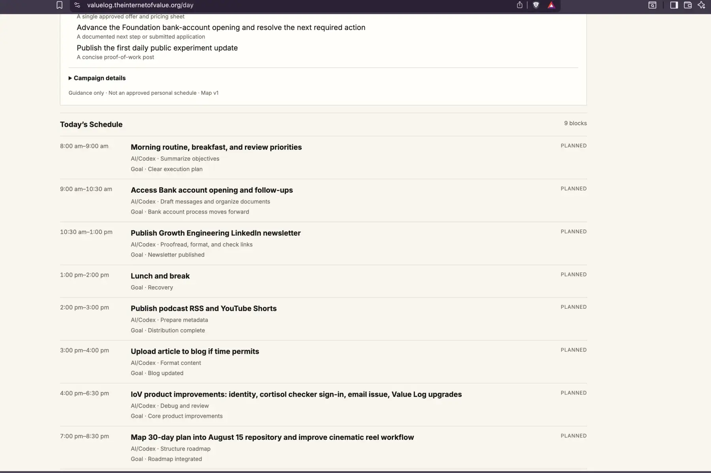Click 'Goal · Recovery' line
The height and width of the screenshot is (473, 711).
click(x=152, y=287)
